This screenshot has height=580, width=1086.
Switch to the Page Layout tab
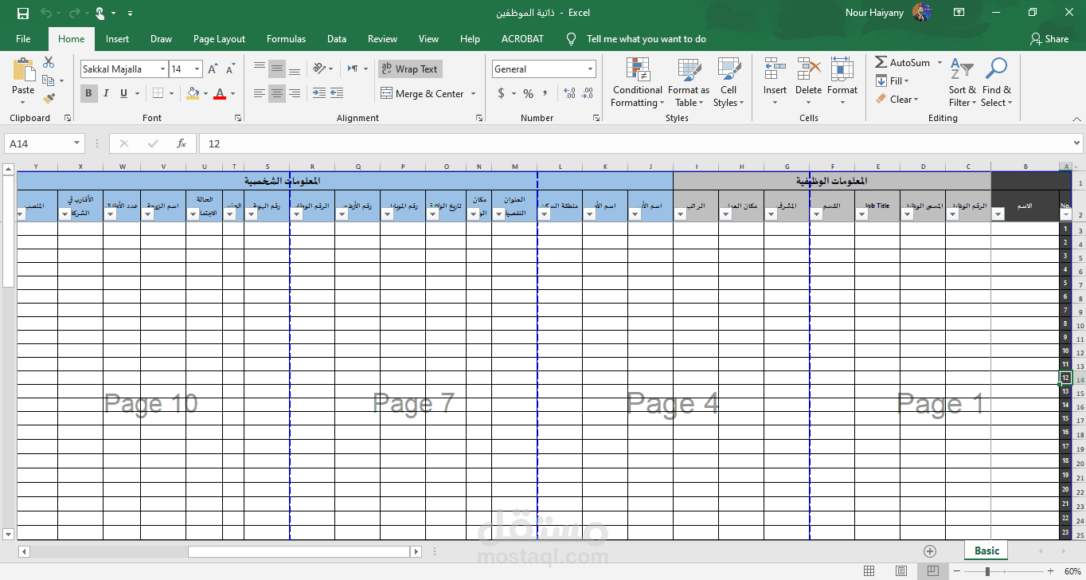tap(219, 39)
